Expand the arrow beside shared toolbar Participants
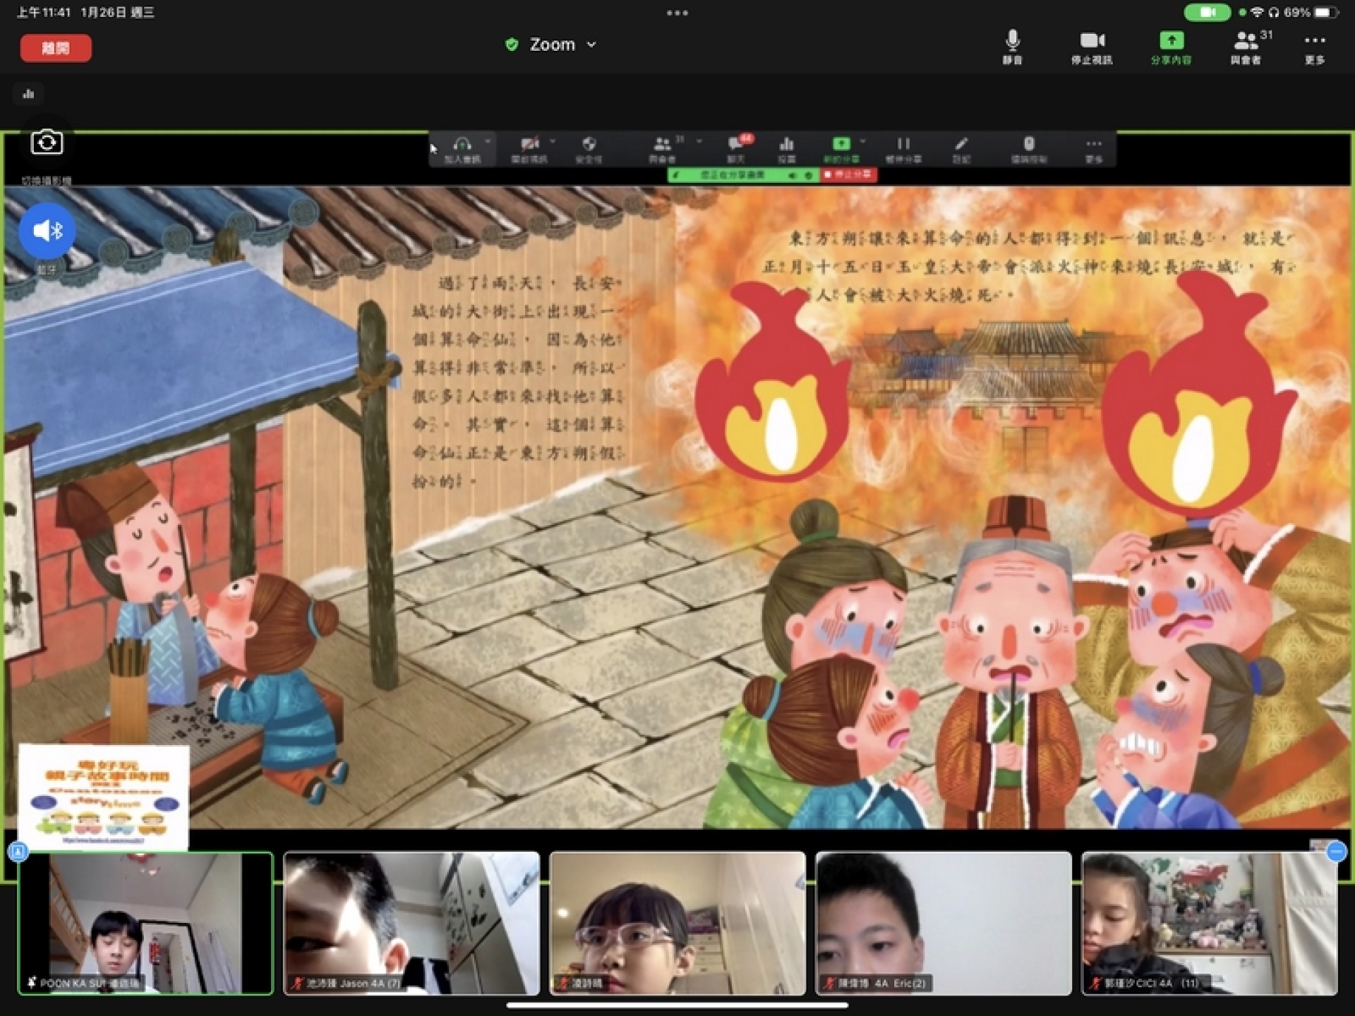1355x1016 pixels. [699, 141]
